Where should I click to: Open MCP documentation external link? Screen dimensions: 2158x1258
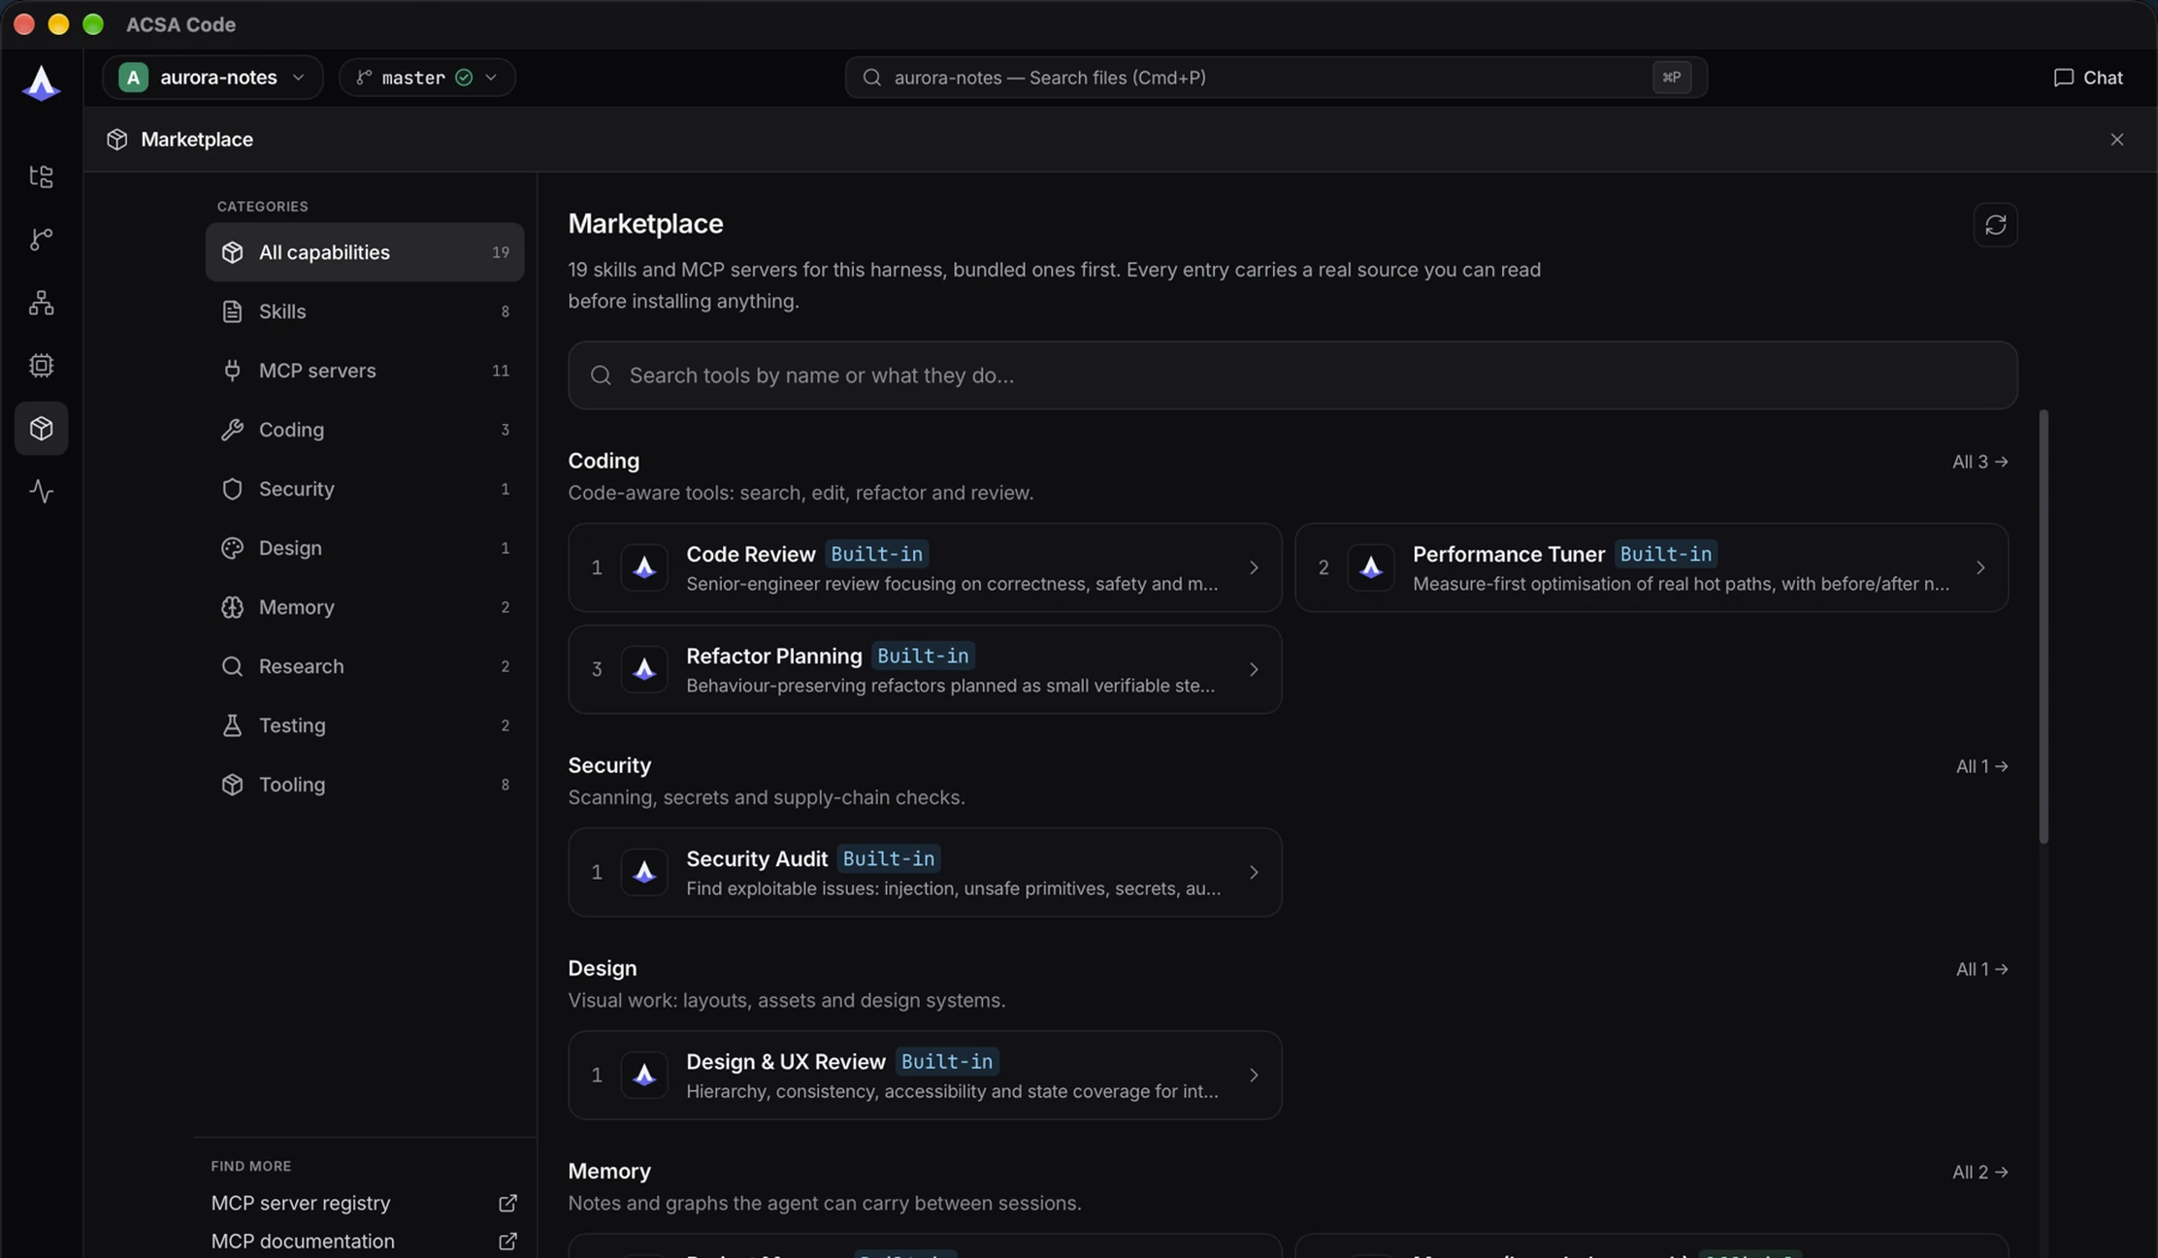coord(364,1242)
